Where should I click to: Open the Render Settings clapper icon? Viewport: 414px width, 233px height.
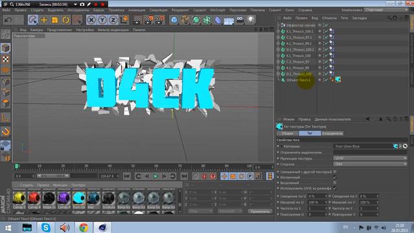click(160, 20)
